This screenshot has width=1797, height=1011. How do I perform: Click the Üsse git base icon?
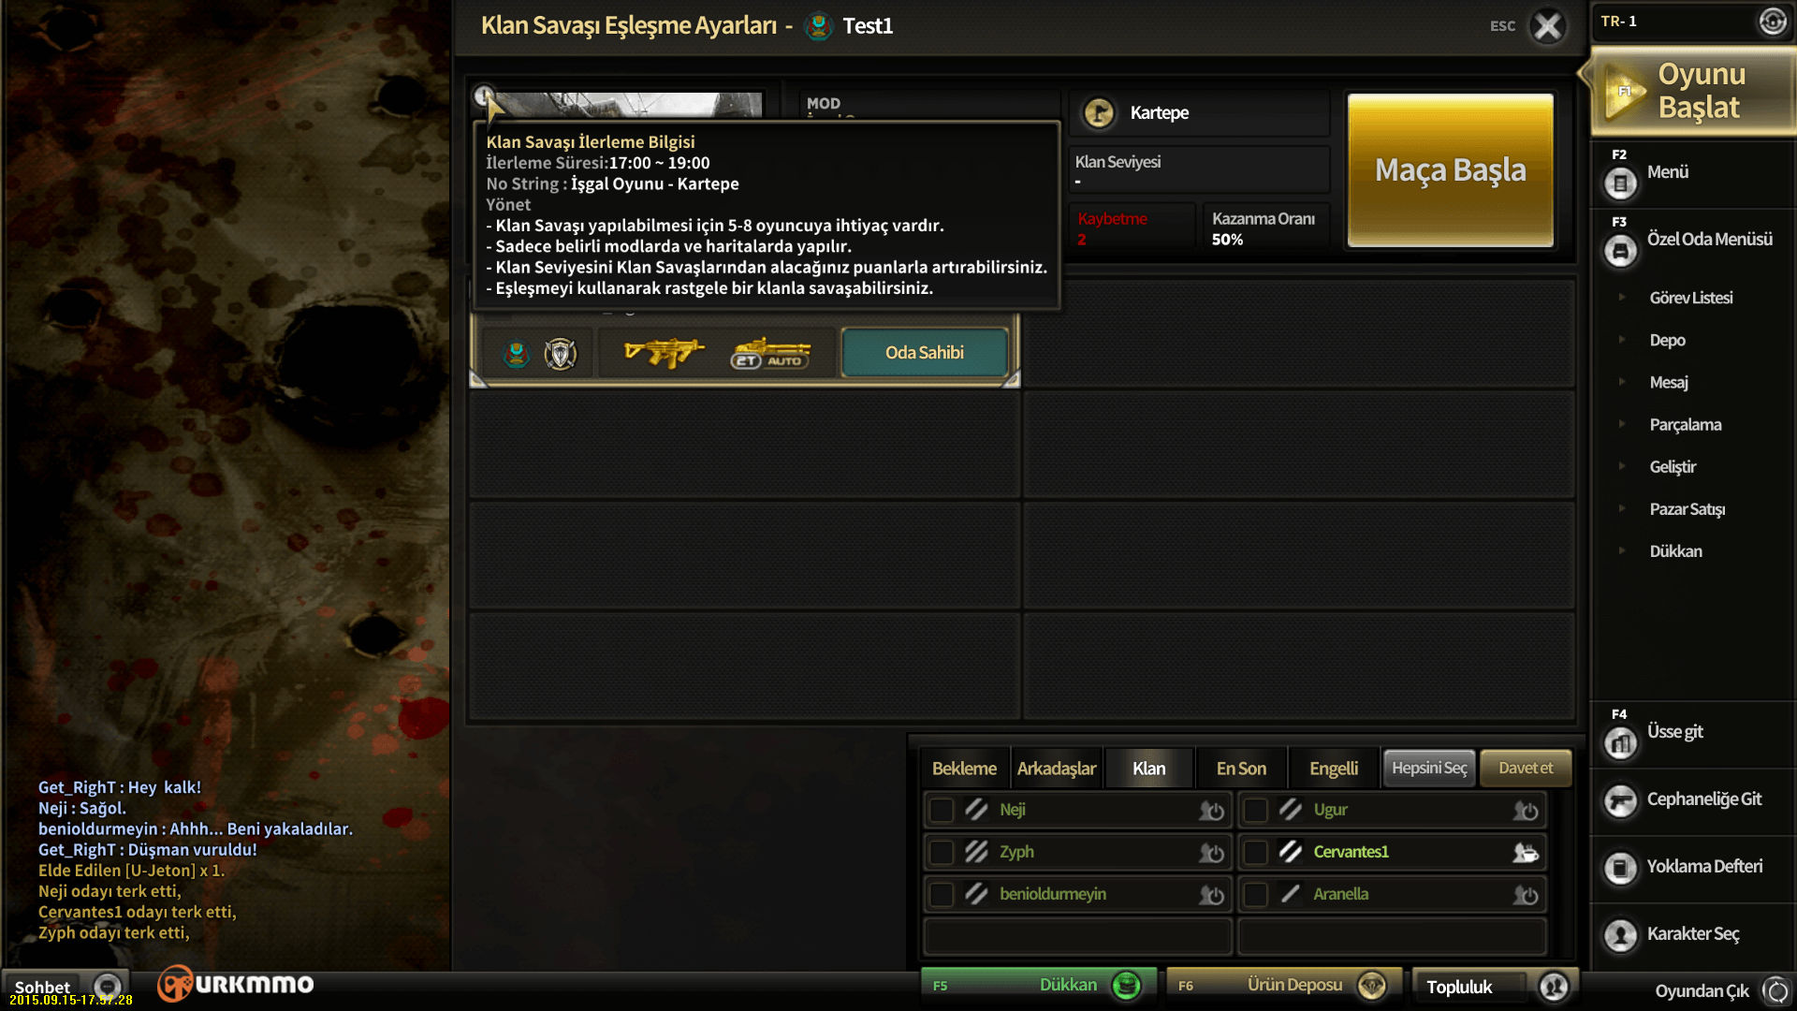1620,743
